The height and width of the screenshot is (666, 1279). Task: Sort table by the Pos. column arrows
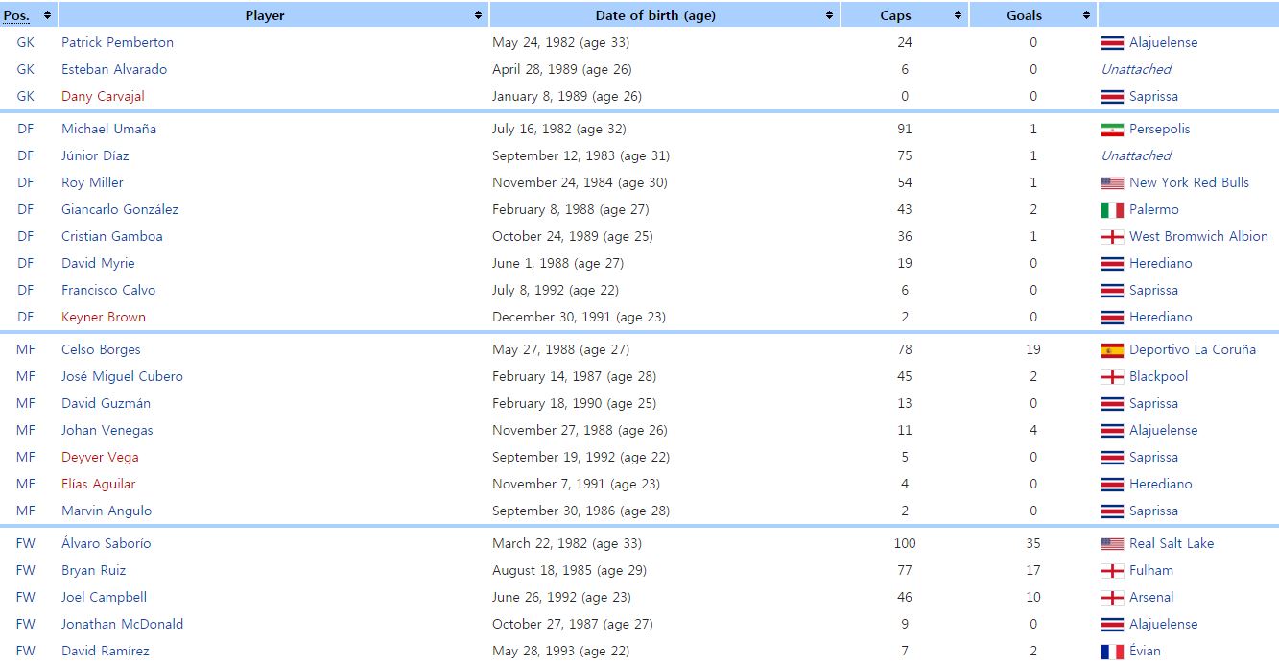point(47,15)
